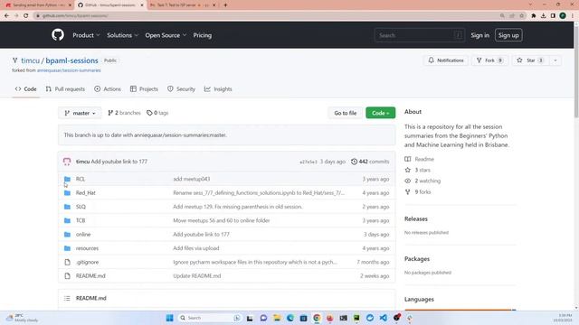Reload the page with the refresh icon
Screen dimensions: 579x325
pyautogui.click(x=26, y=15)
